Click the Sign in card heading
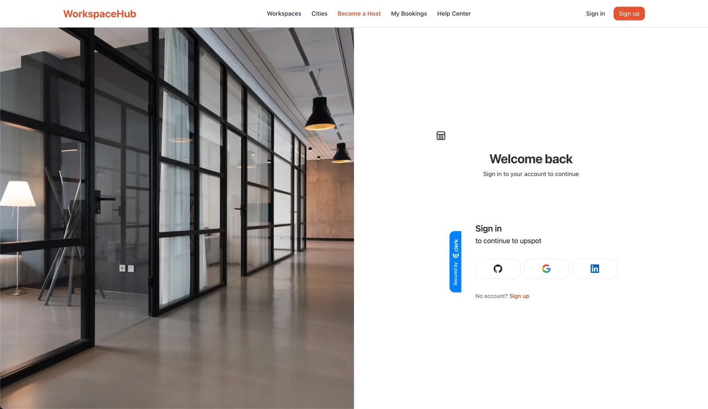This screenshot has width=708, height=409. click(489, 229)
